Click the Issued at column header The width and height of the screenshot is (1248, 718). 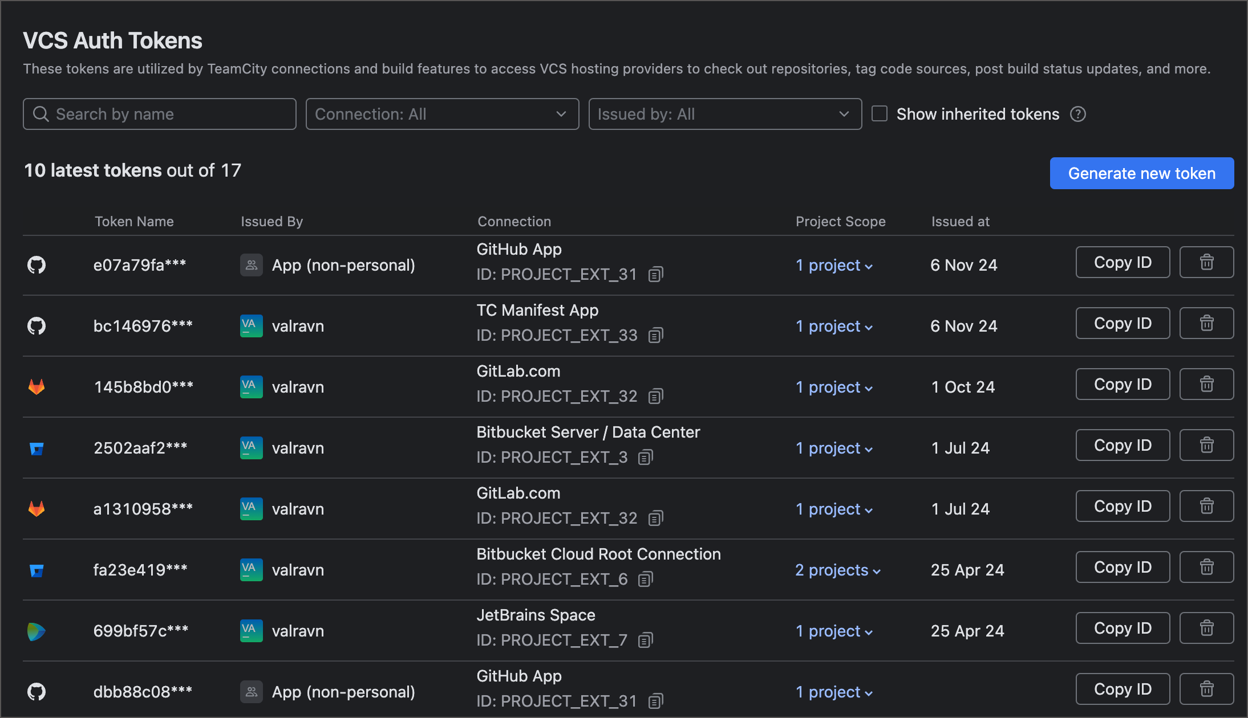point(960,222)
